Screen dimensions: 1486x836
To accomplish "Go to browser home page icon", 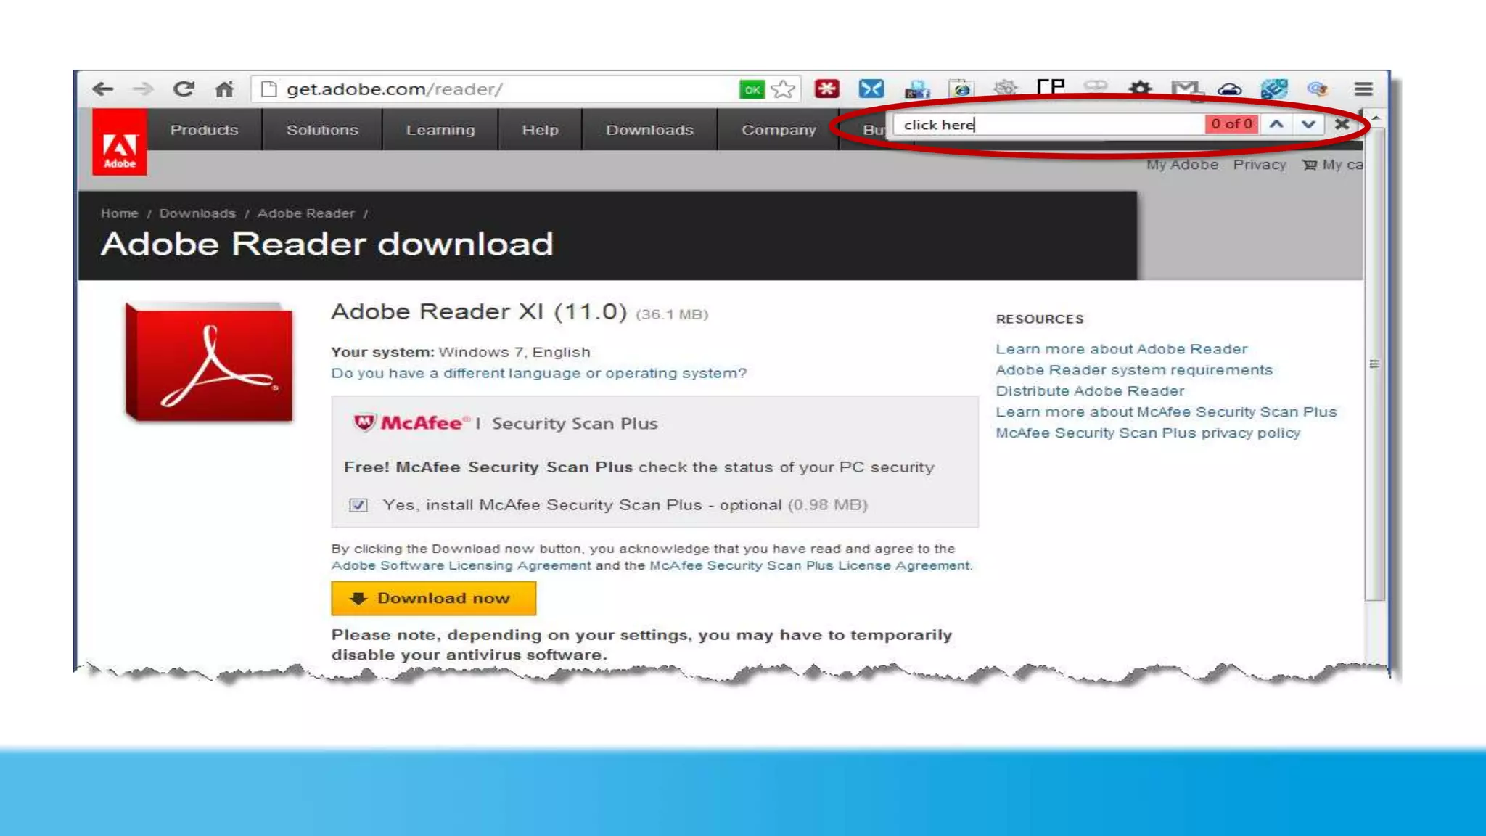I will coord(224,89).
